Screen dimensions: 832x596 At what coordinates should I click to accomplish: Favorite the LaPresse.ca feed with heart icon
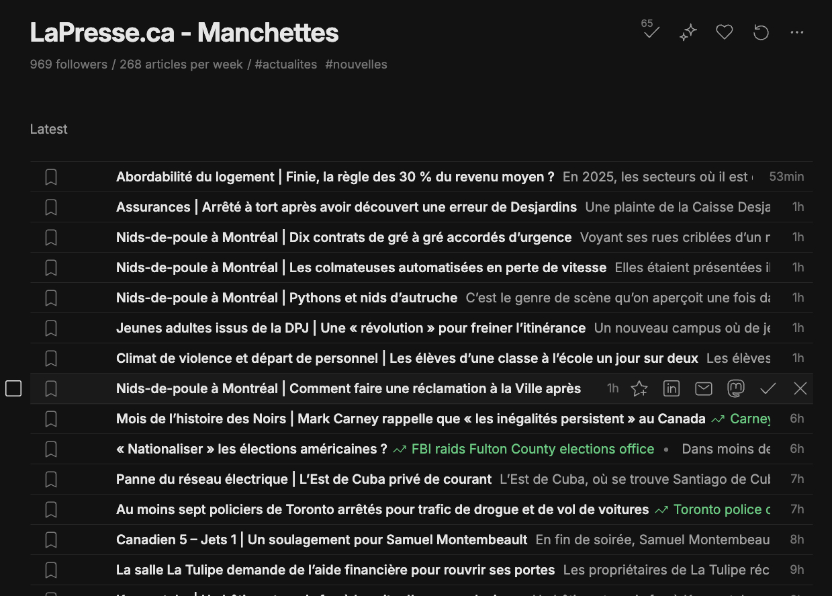click(x=724, y=32)
